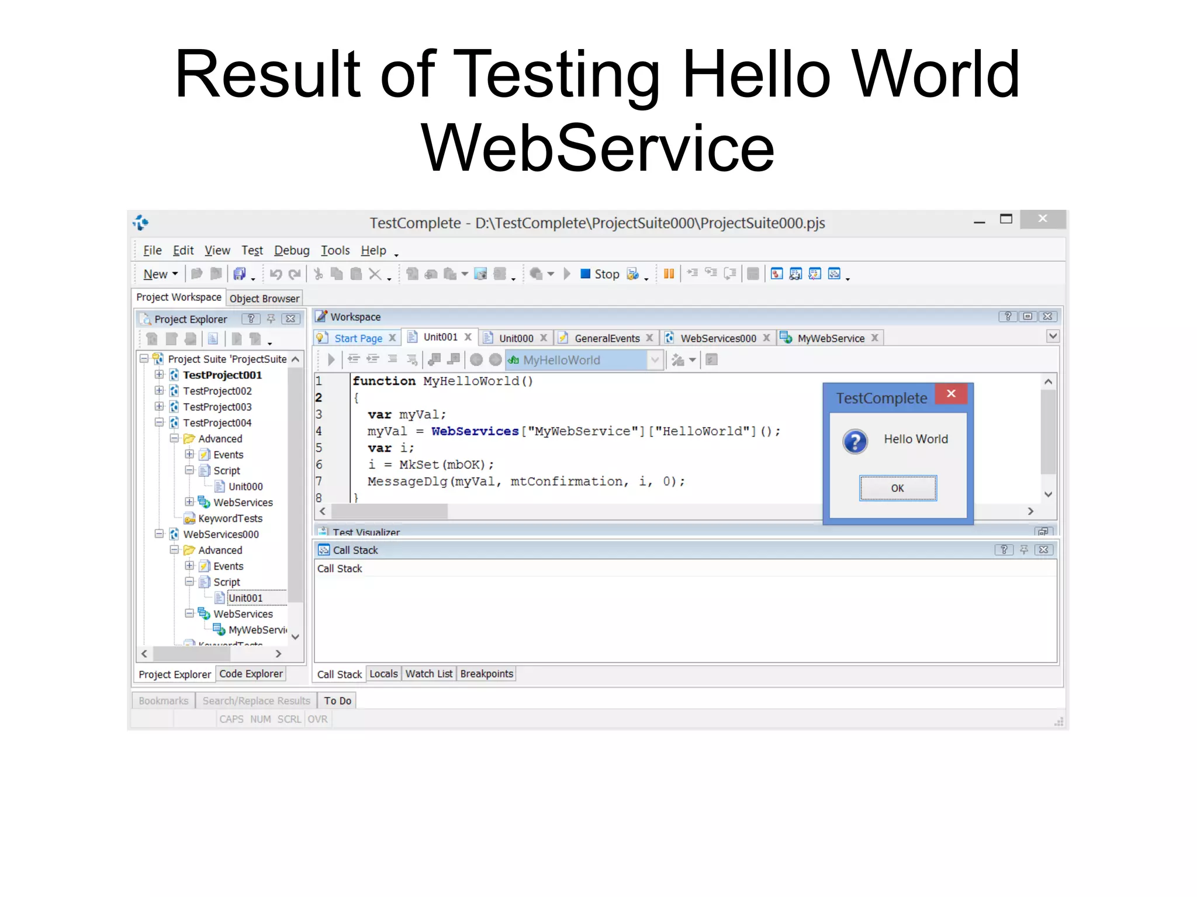Click the Workspace panel maximize icon
1197x897 pixels.
pos(1028,317)
